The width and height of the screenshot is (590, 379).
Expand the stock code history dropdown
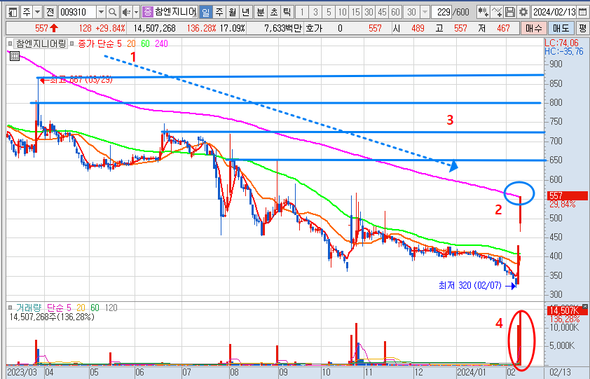101,12
